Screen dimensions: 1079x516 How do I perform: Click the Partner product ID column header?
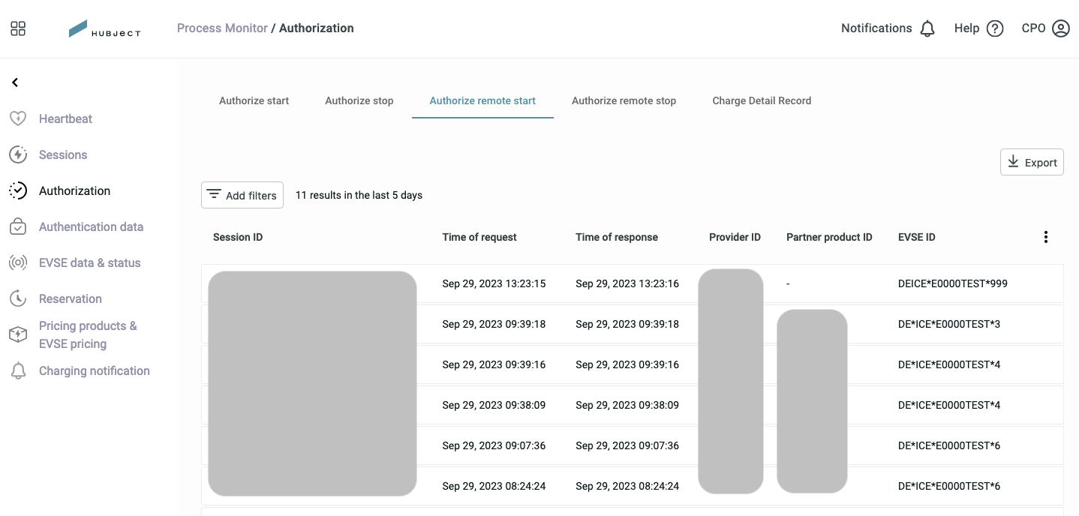click(829, 237)
